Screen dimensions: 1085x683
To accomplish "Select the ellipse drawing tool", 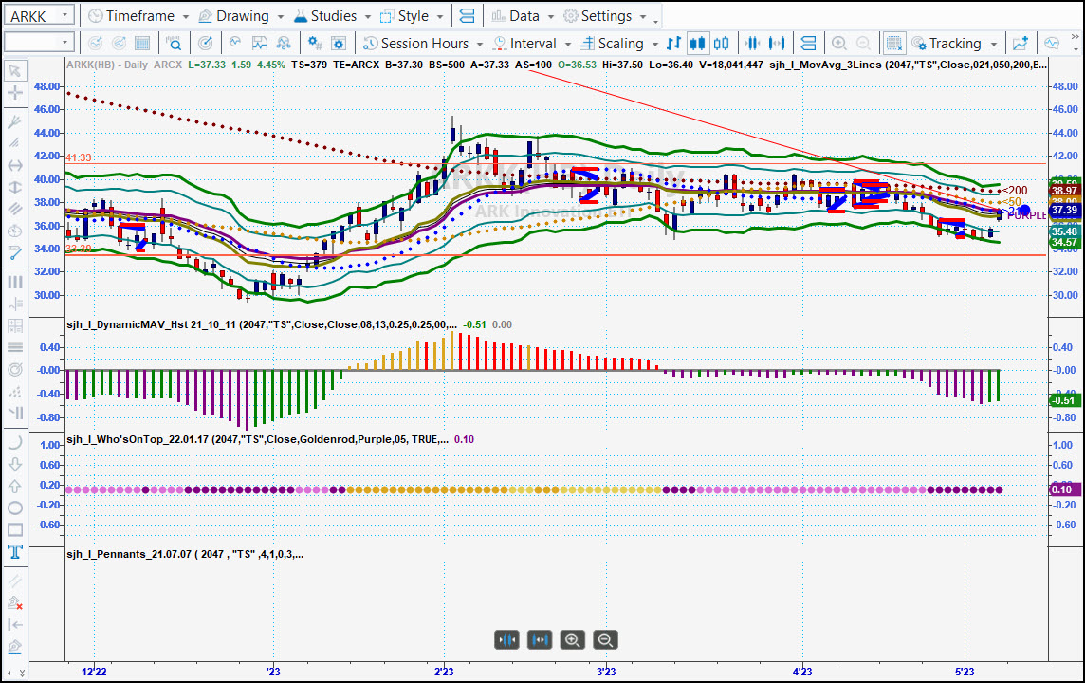I will point(14,508).
